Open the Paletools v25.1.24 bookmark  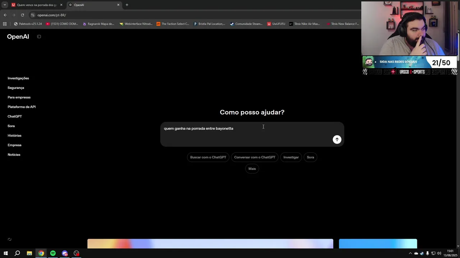pyautogui.click(x=28, y=24)
